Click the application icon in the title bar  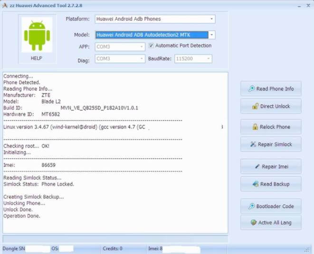pyautogui.click(x=5, y=5)
